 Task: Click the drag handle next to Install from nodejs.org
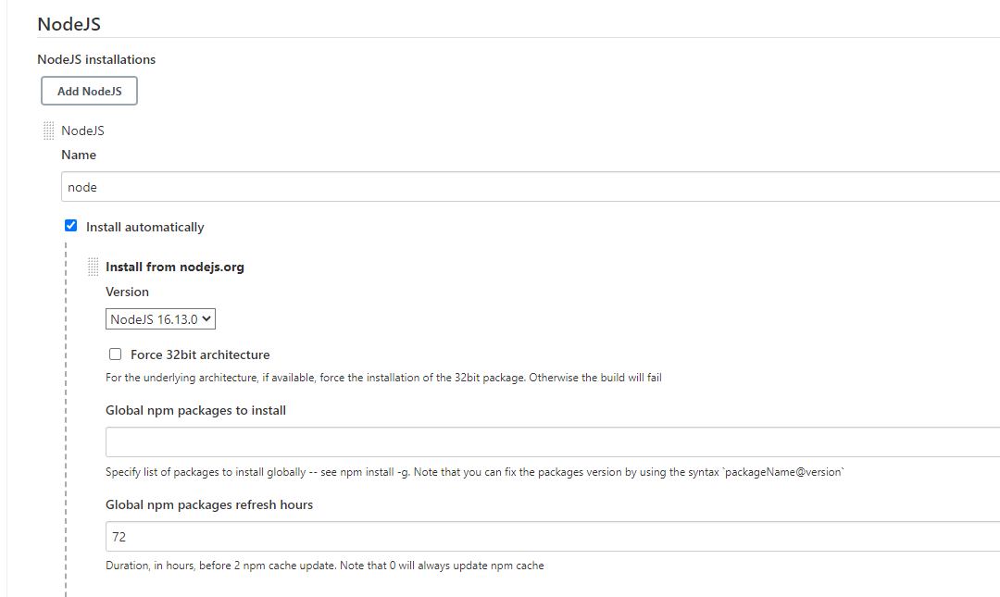94,267
